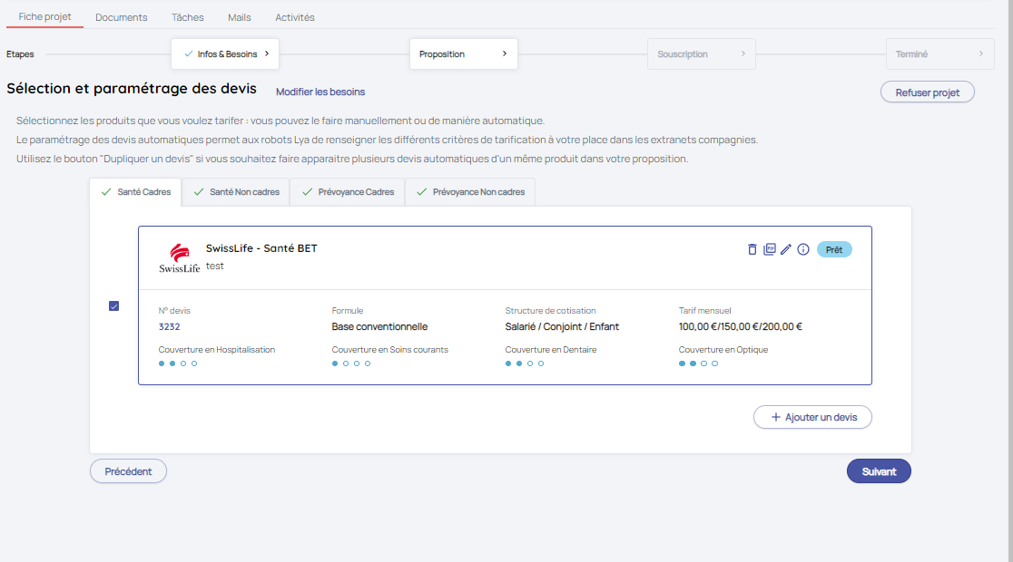Click the Suivant button
Image resolution: width=1013 pixels, height=562 pixels.
coord(878,471)
